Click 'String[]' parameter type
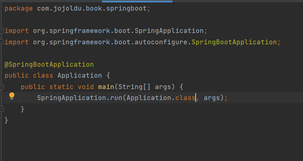 [x=134, y=87]
